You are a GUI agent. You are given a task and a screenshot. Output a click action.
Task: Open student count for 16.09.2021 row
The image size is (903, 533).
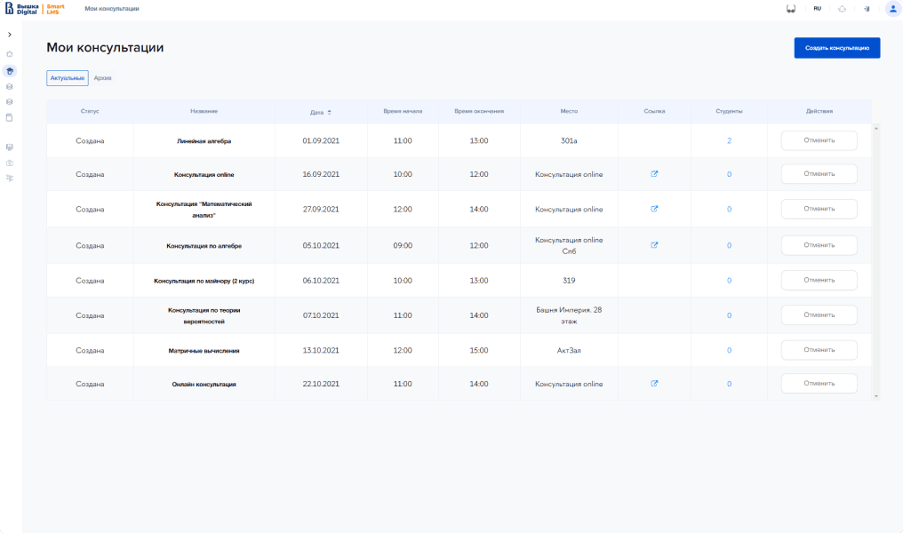[729, 174]
